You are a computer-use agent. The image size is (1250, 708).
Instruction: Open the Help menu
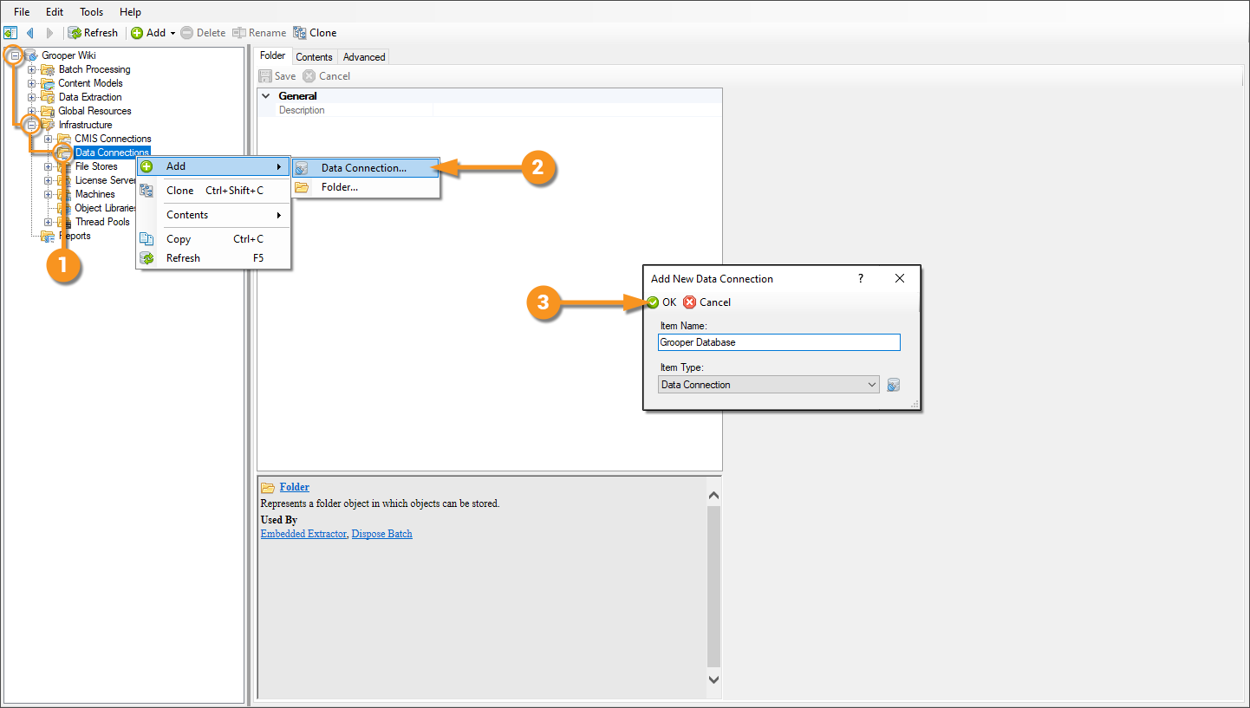point(130,12)
